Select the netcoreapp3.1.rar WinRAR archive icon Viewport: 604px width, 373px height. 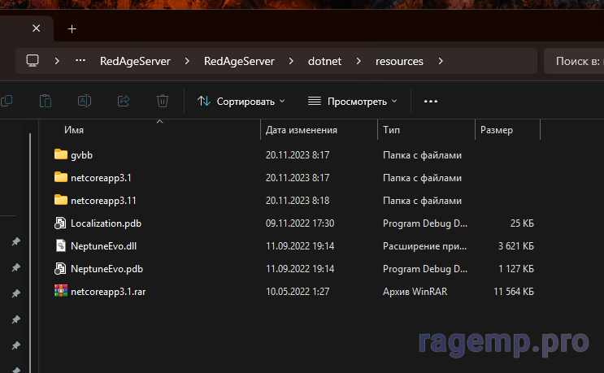tap(60, 291)
